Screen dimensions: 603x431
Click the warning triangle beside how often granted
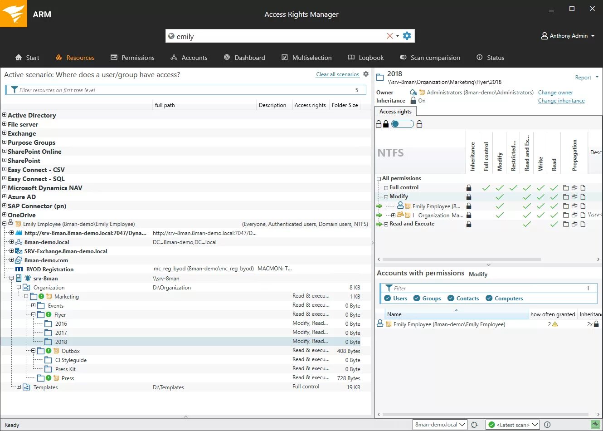coord(555,324)
